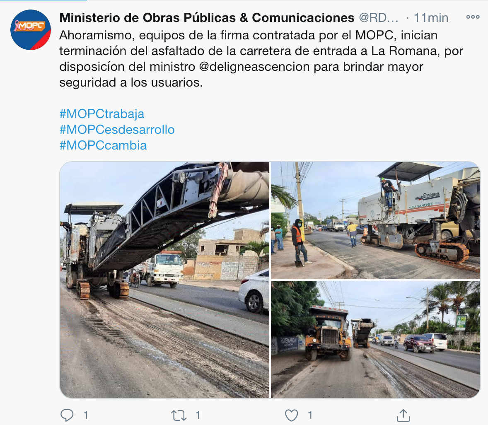Open the #MOPCtrabaja hashtag
Image resolution: width=488 pixels, height=425 pixels.
102,114
